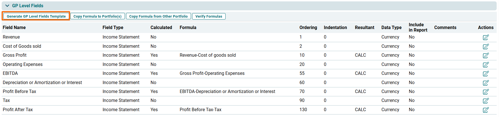Click the Field Name column header
Screen dimensions: 500x117
coord(14,27)
